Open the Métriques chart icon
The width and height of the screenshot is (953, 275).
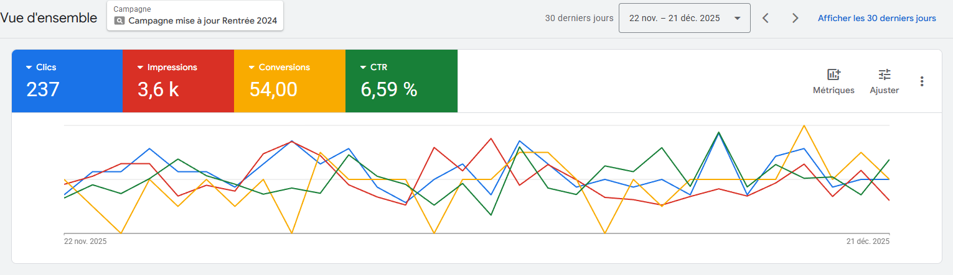point(833,75)
